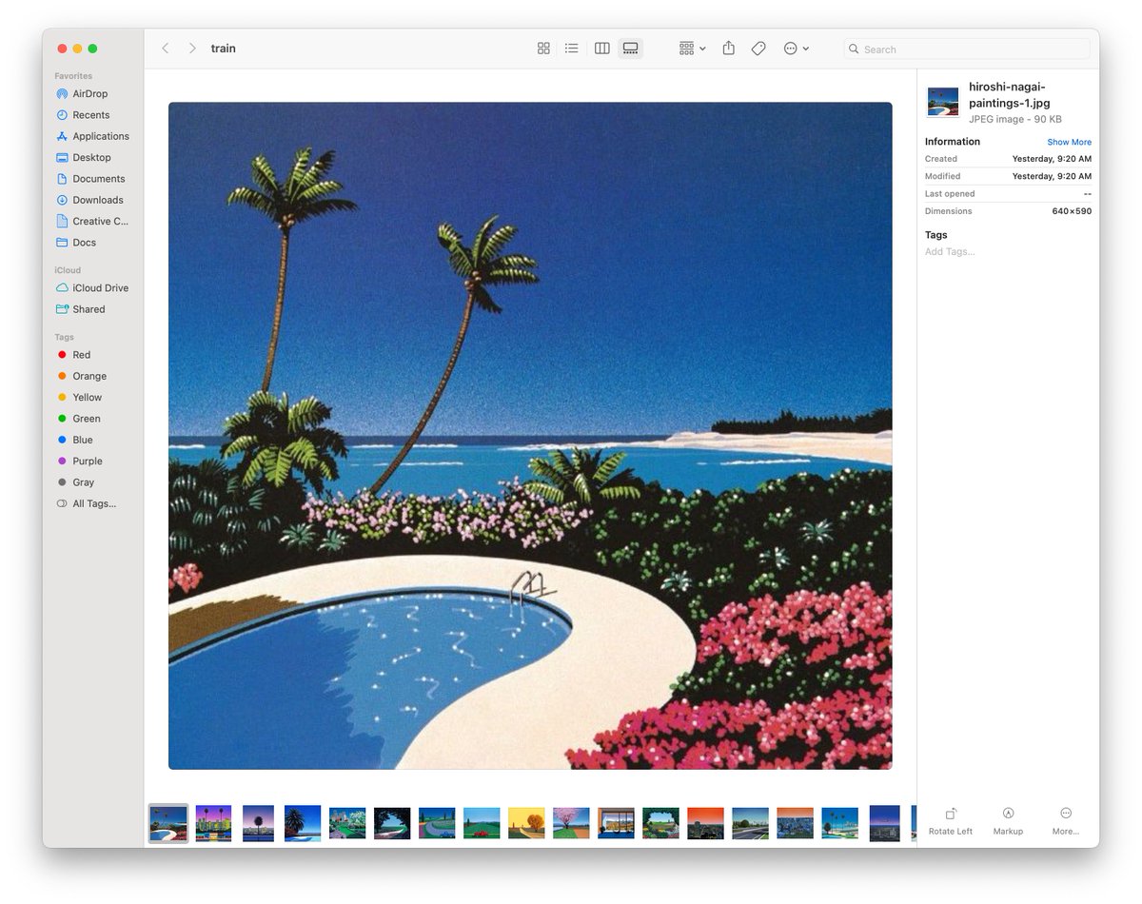This screenshot has width=1142, height=904.
Task: Open the Group By dropdown
Action: pos(692,49)
